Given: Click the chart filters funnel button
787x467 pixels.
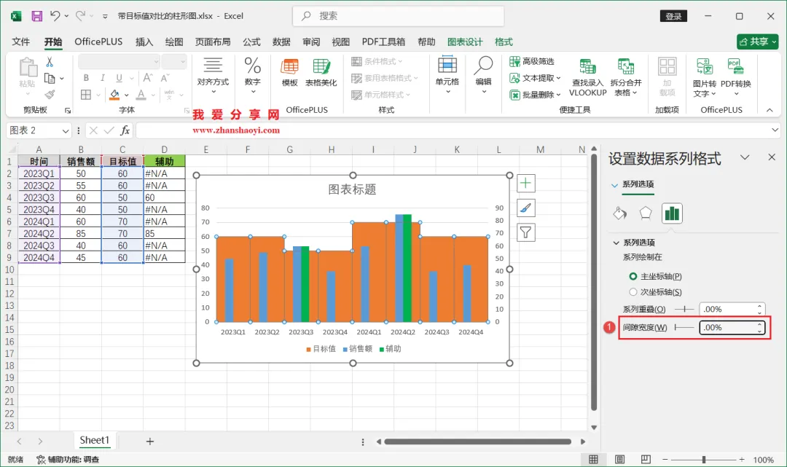Looking at the screenshot, I should coord(525,232).
